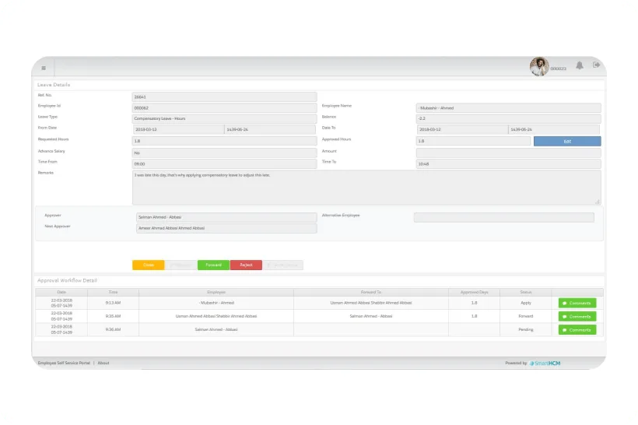Click the blue Edit button

point(567,141)
